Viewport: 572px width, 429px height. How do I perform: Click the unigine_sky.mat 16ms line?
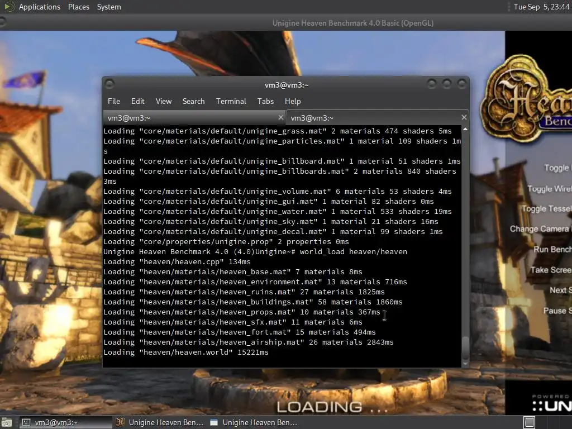[271, 221]
